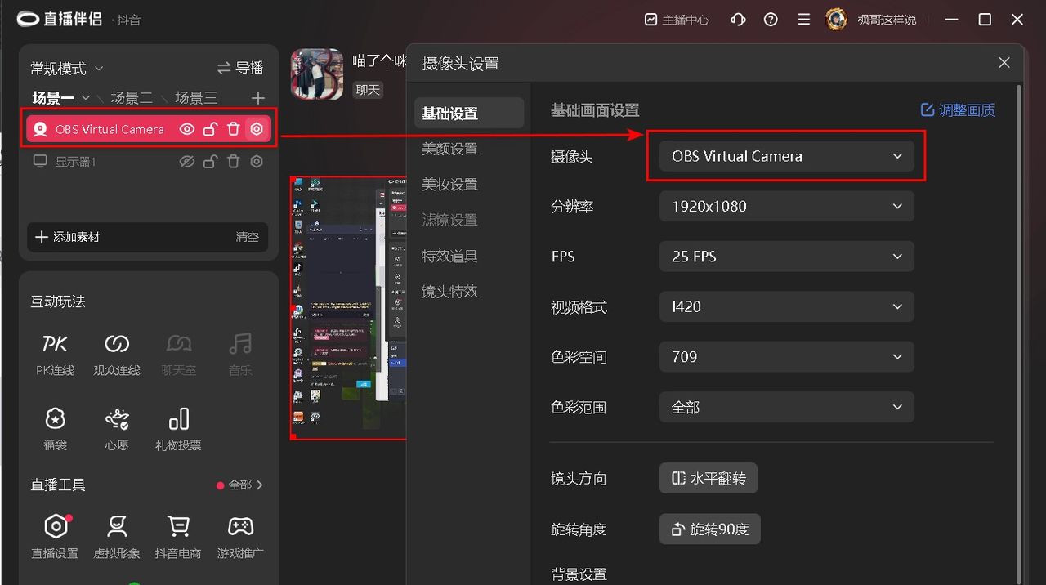Open the 分辨率 resolution dropdown

786,206
